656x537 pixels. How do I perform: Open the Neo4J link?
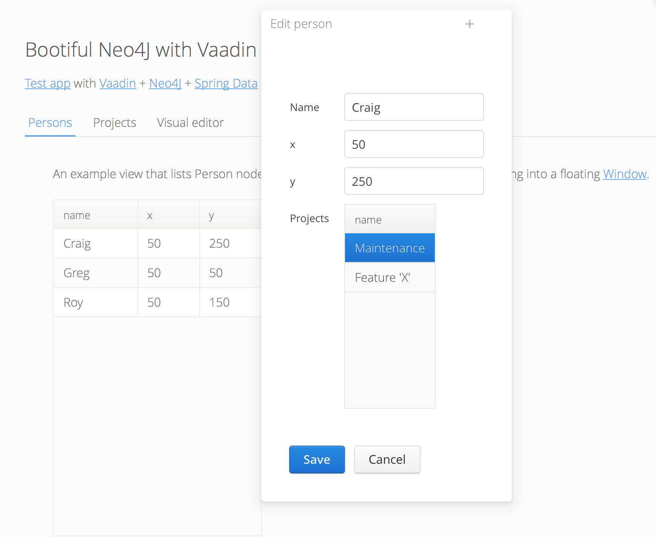165,83
